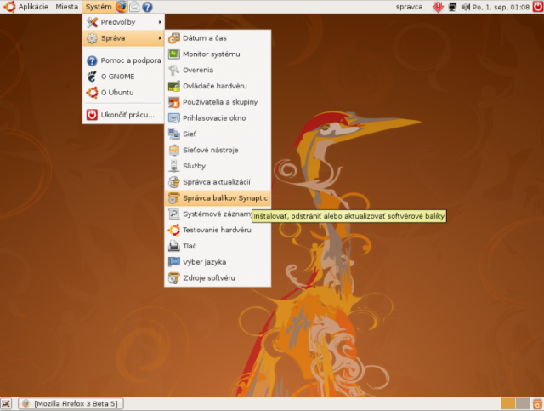Open Prihlasovacie okno
544x411 pixels.
[x=218, y=118]
